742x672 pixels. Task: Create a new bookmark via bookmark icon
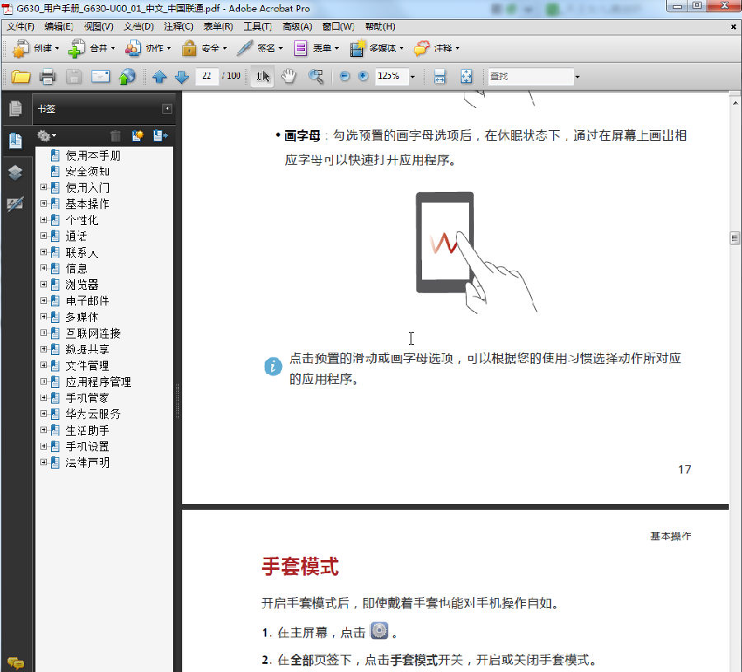click(137, 136)
